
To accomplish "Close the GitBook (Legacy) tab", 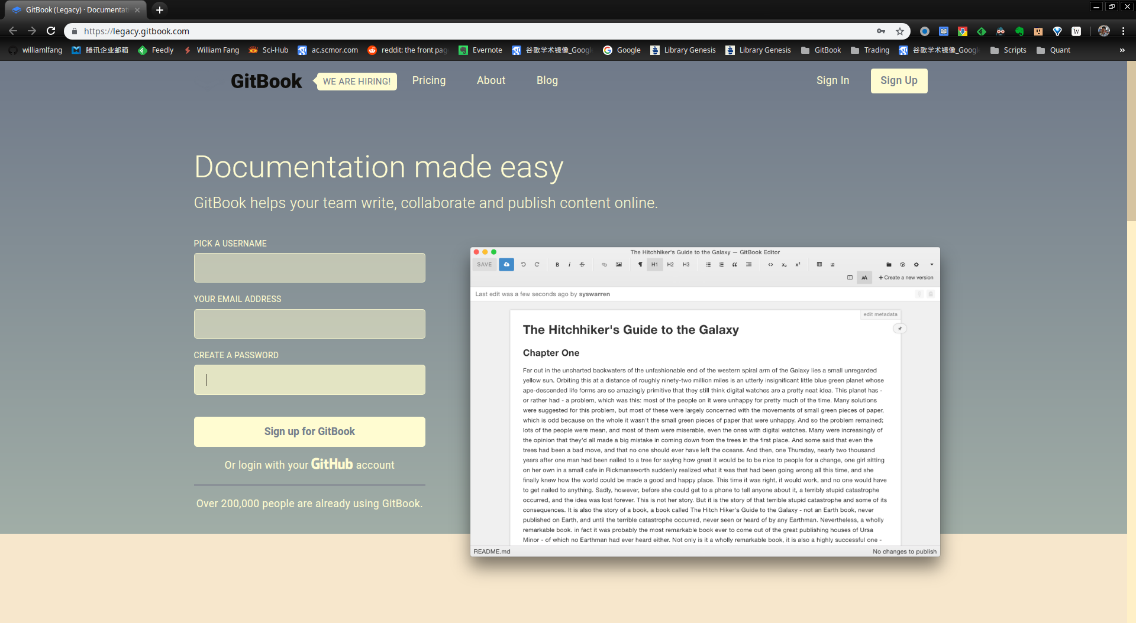I will coord(137,10).
